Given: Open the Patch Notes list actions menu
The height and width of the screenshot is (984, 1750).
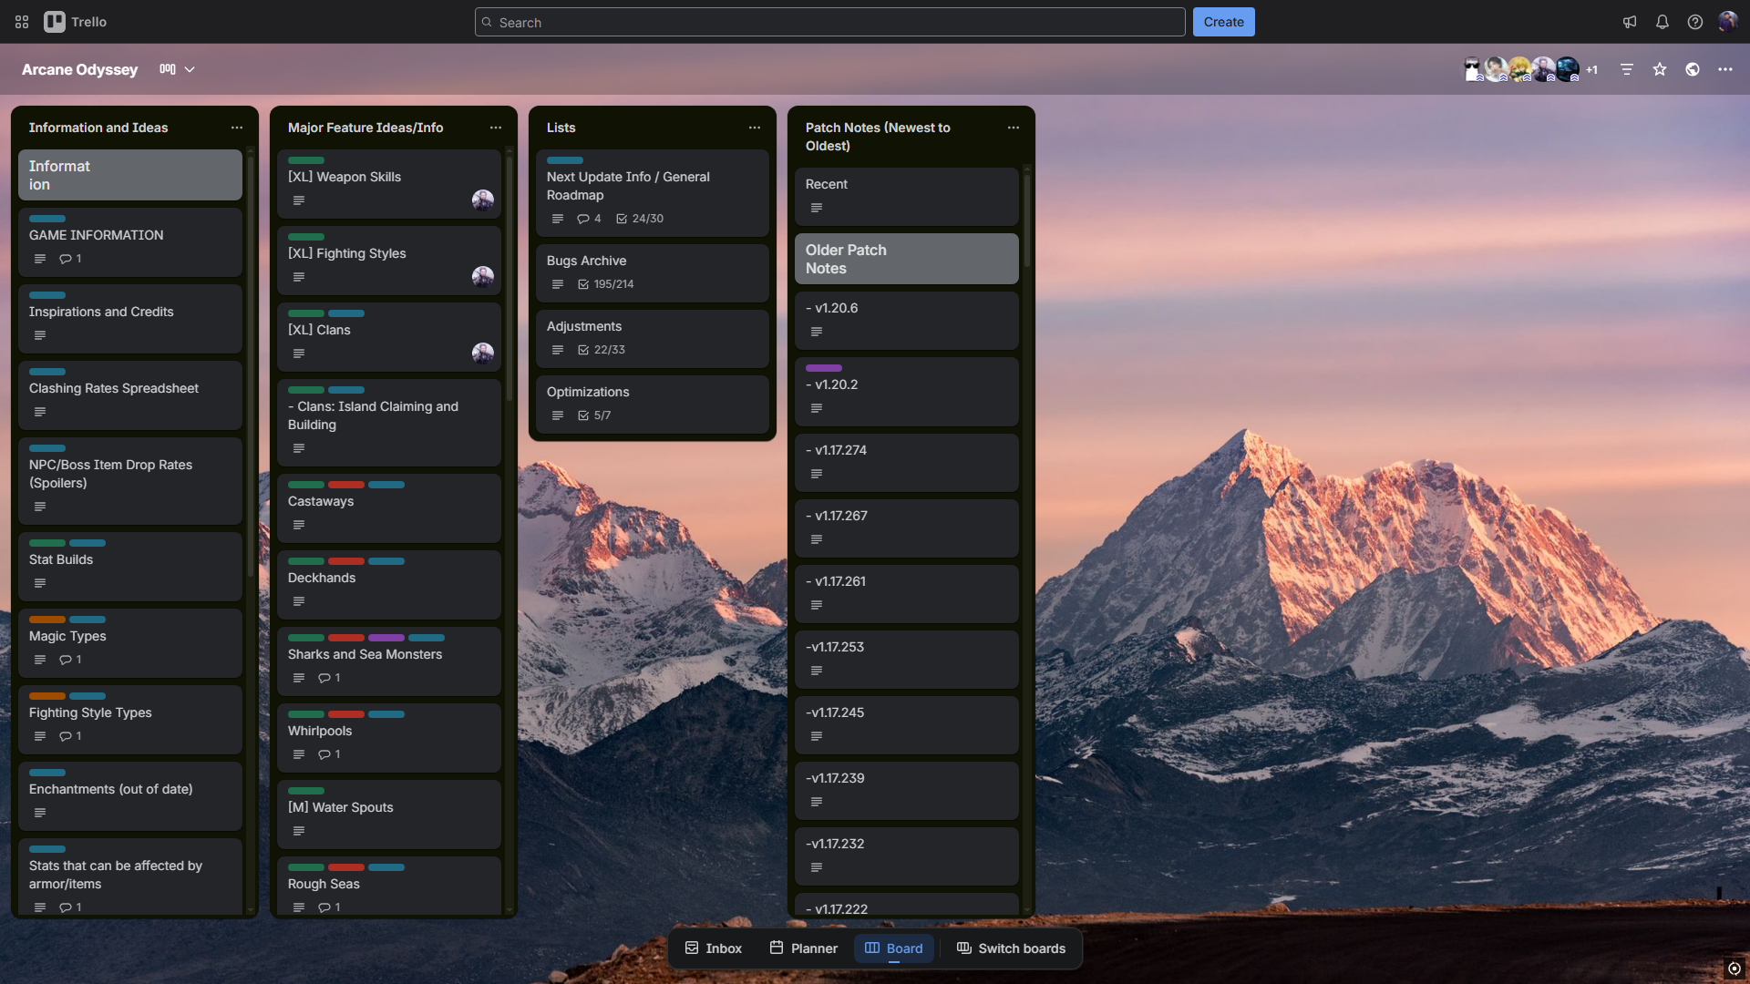Looking at the screenshot, I should (1014, 128).
